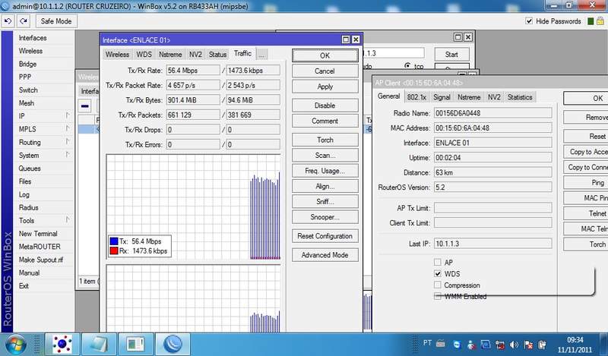Click the blue Tx legend color box
Screen dimensions: 608x356
tap(115, 240)
